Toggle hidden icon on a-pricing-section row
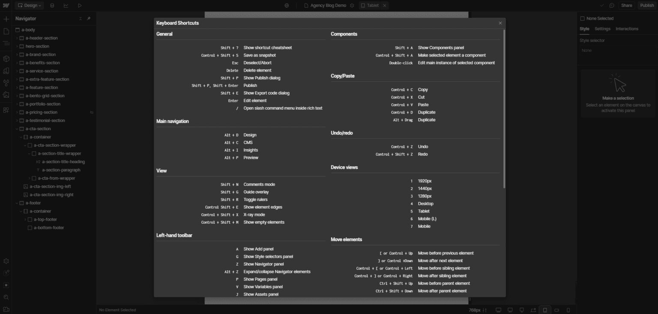658x314 pixels. (x=91, y=112)
